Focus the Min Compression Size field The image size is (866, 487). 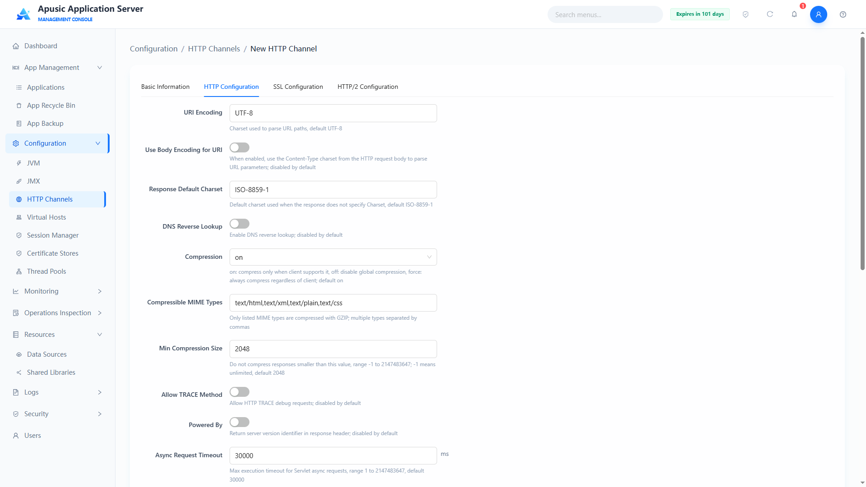[333, 349]
